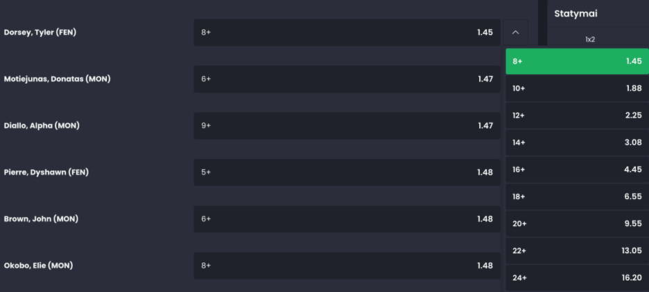
Task: Choose the 16+ option at 4.45
Action: [577, 170]
